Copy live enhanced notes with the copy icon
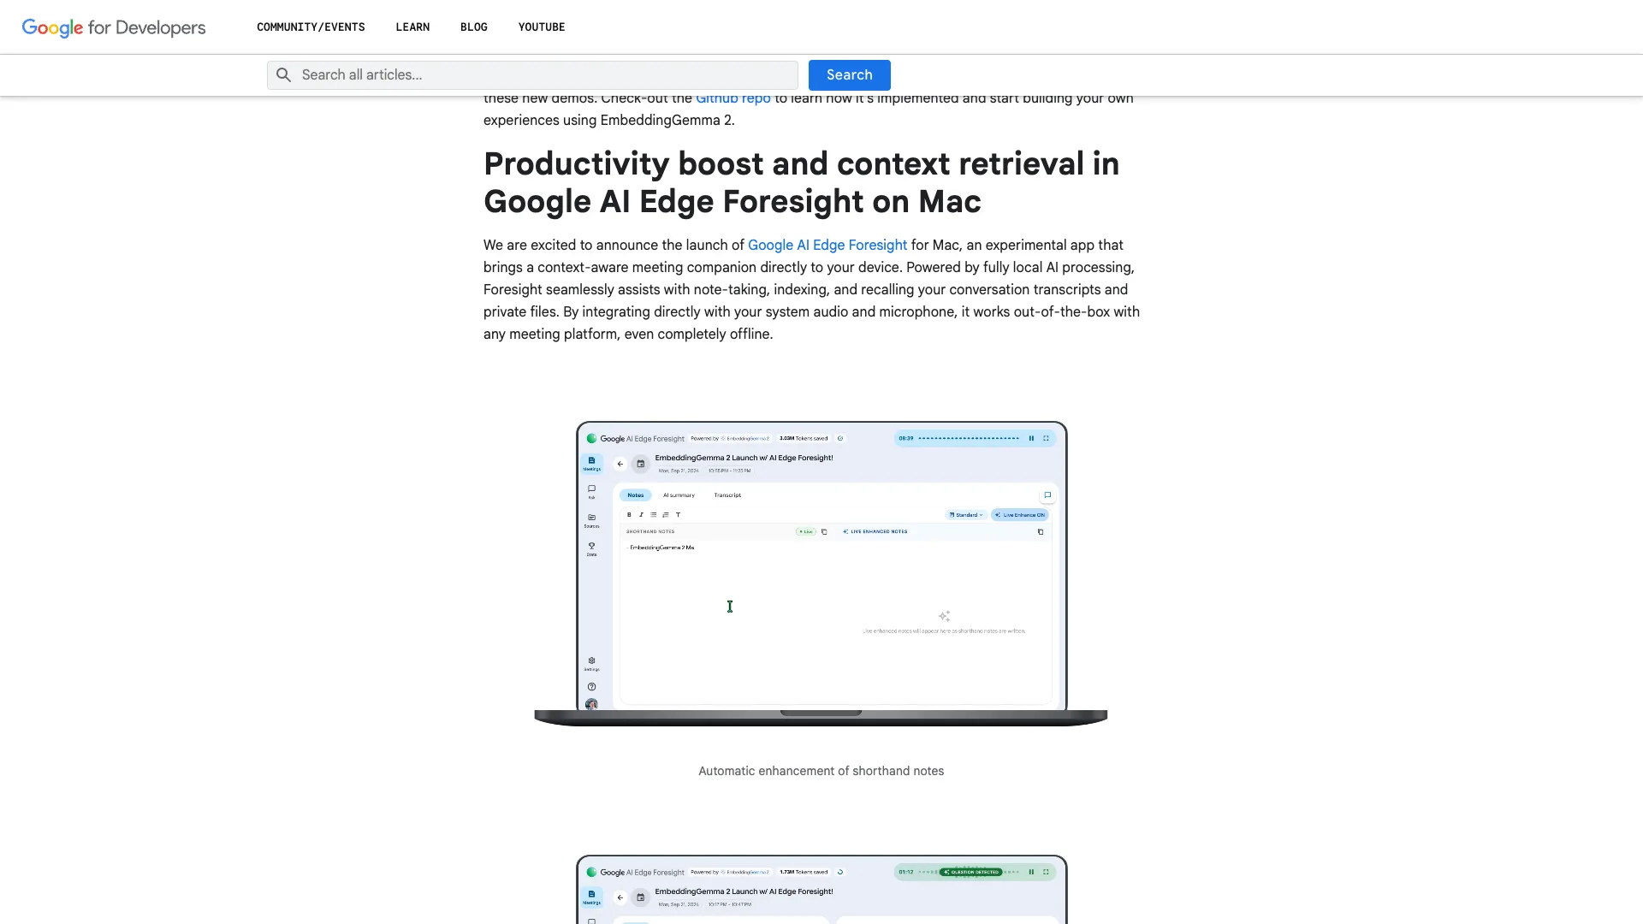1643x924 pixels. pos(1041,532)
